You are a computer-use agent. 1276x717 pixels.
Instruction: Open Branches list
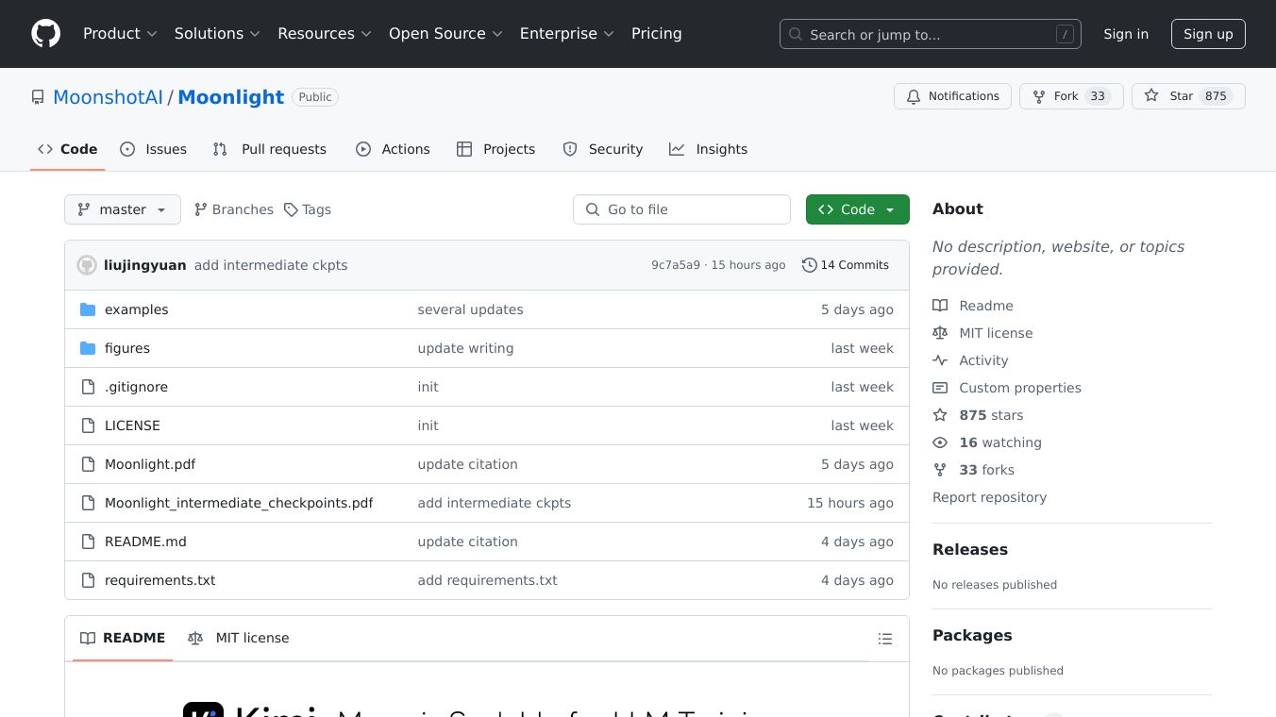coord(233,209)
